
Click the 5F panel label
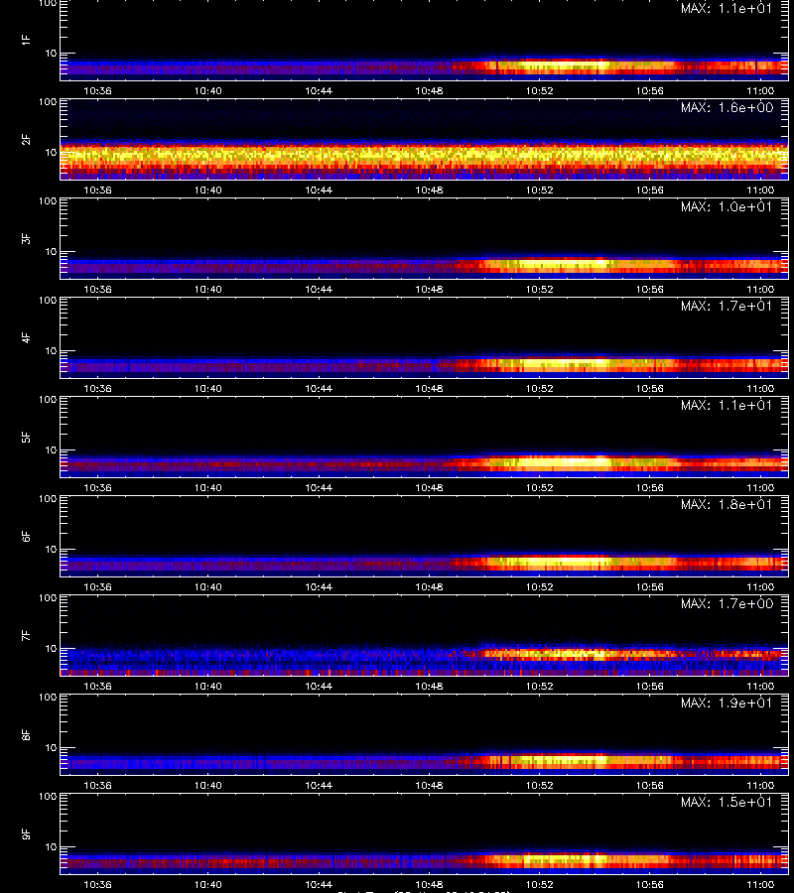(x=26, y=437)
